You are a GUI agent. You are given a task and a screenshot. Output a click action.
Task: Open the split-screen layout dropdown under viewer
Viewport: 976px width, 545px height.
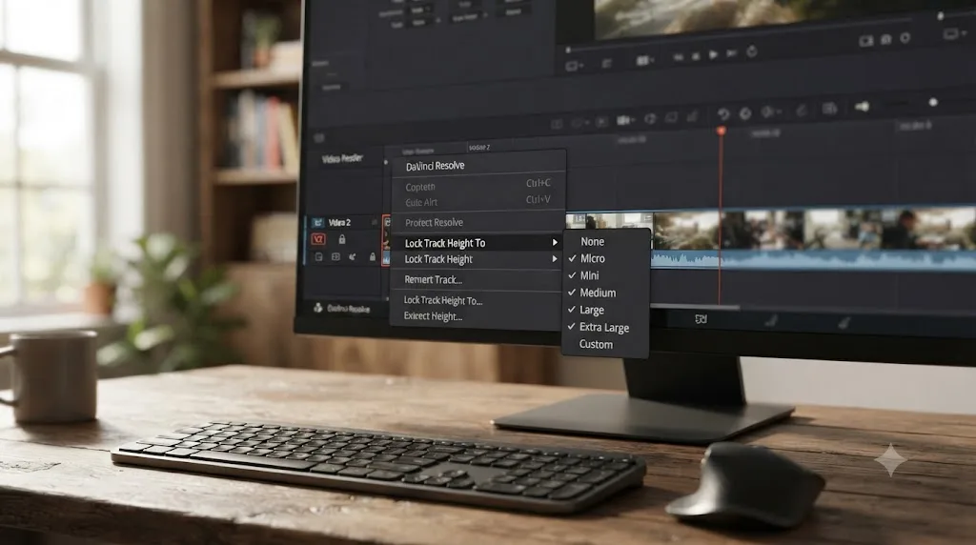pos(645,60)
